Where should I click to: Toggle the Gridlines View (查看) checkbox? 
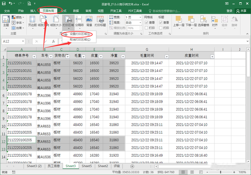tap(147, 23)
